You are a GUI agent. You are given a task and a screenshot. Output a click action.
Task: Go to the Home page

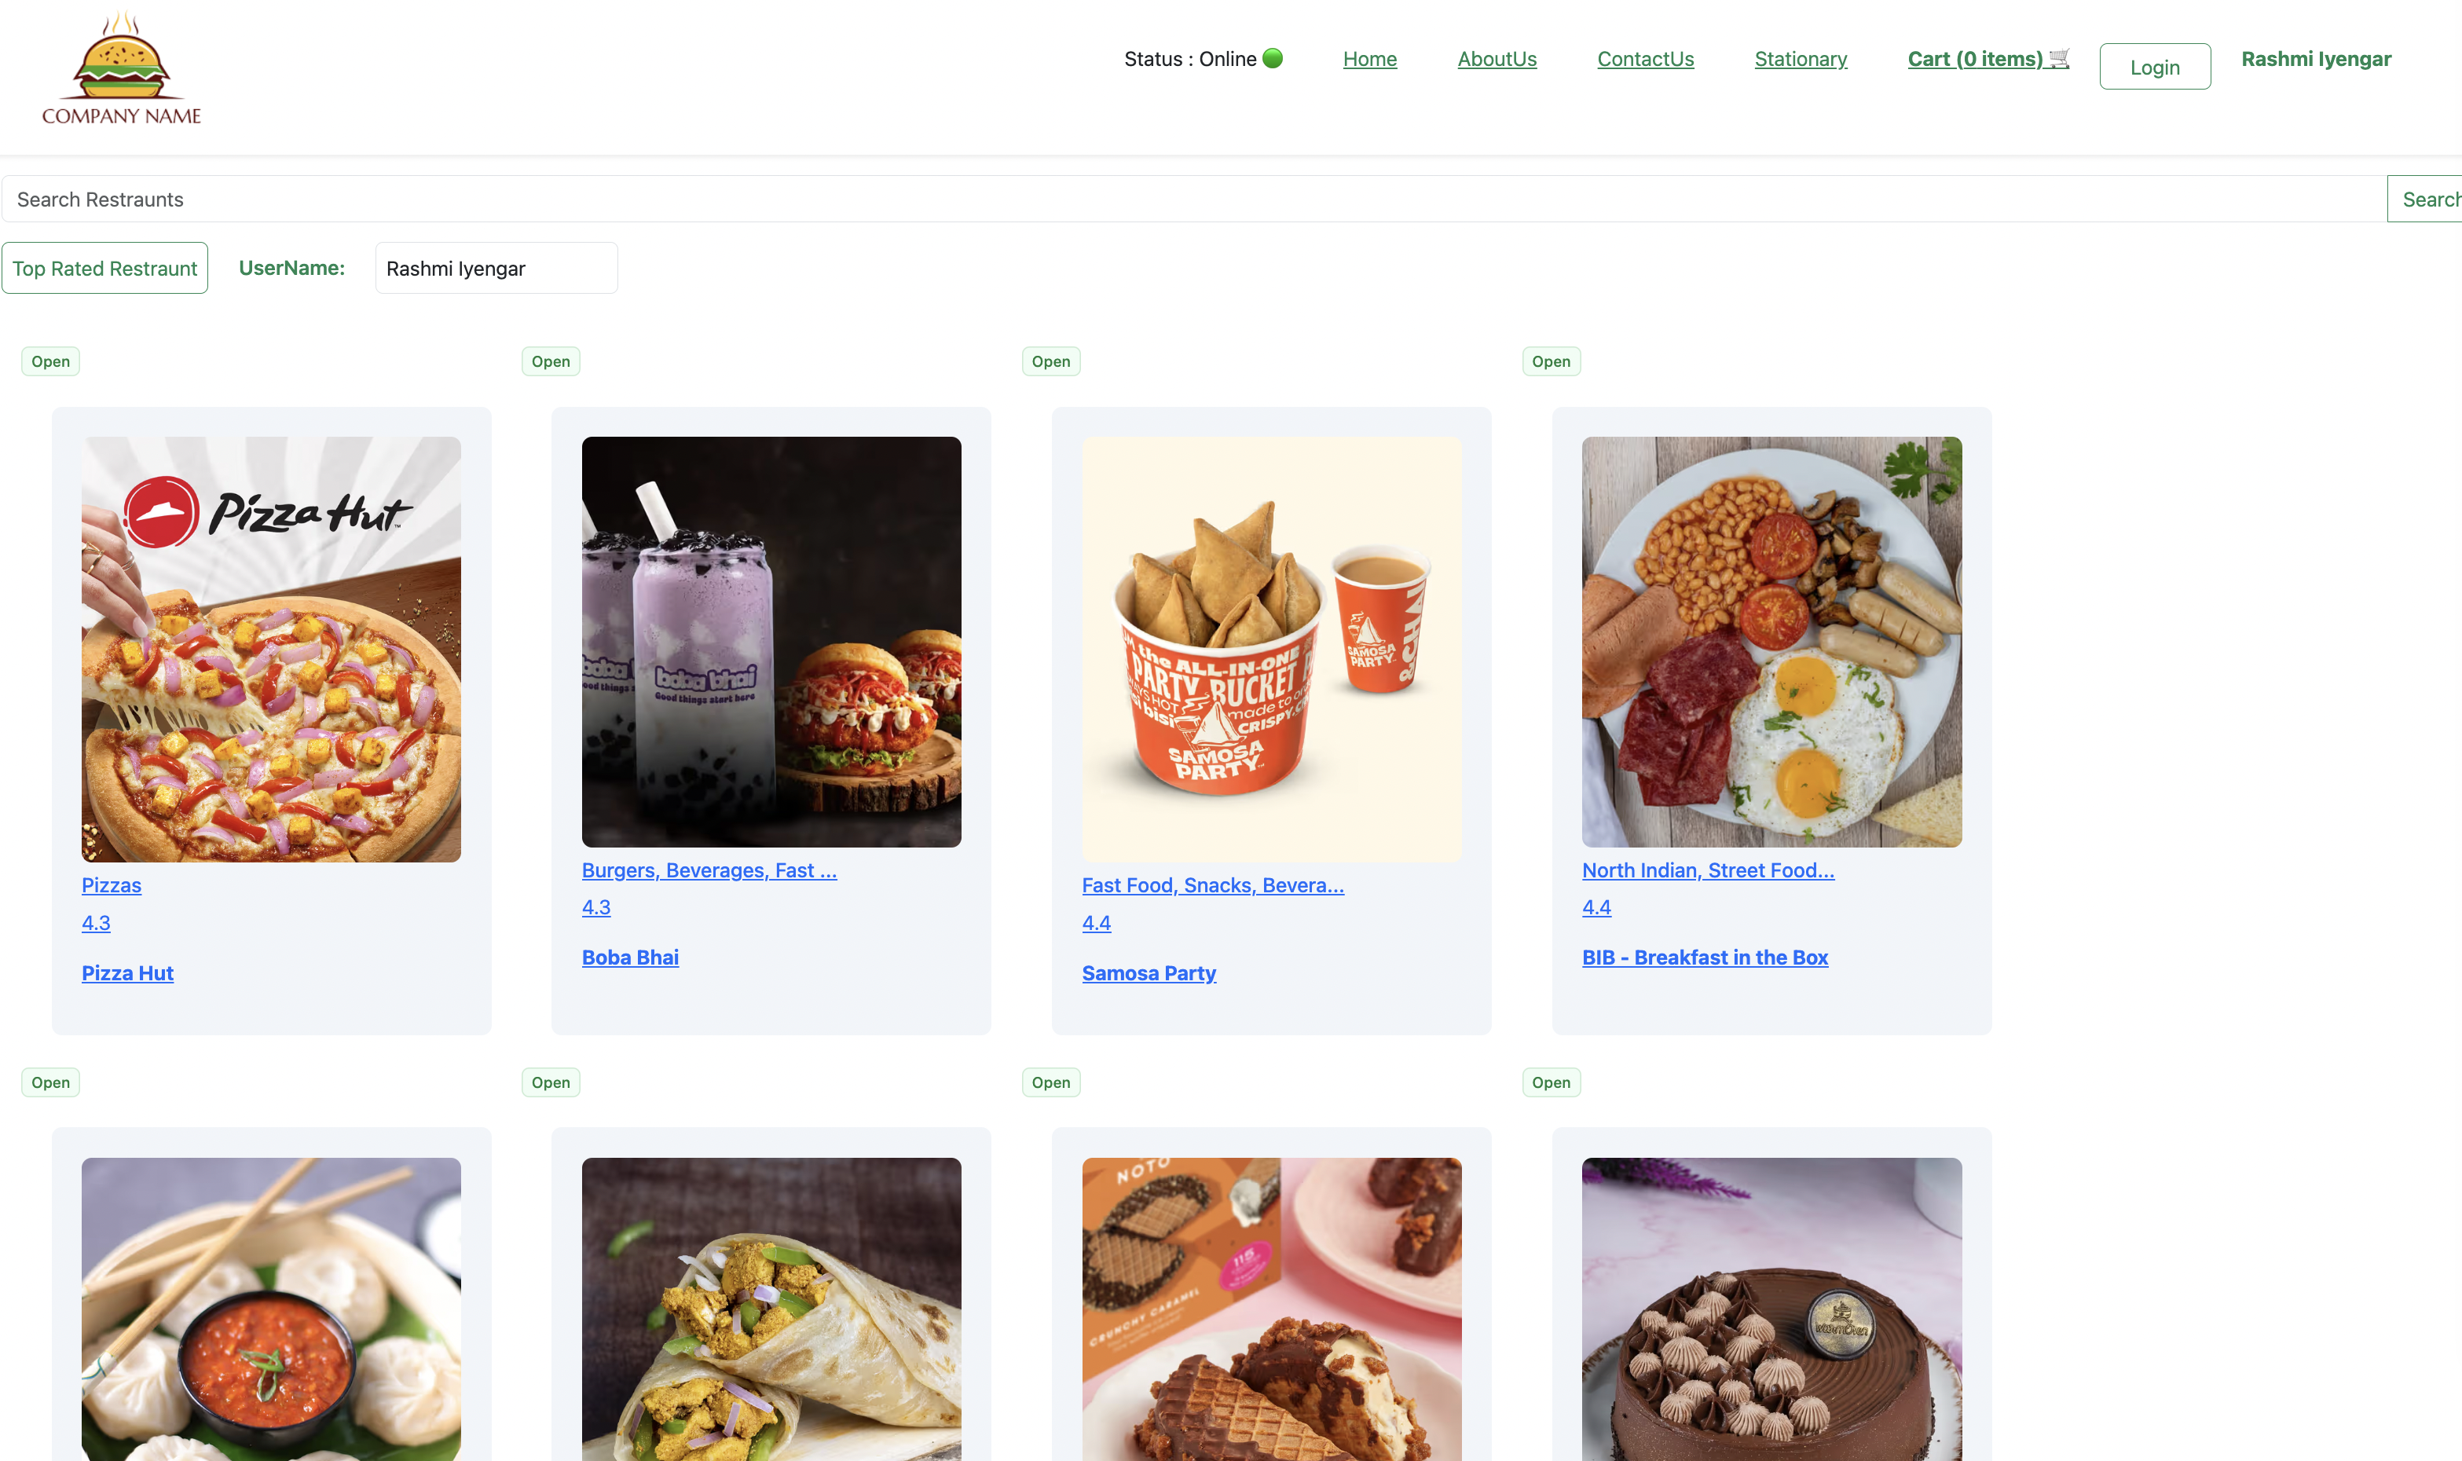pyautogui.click(x=1369, y=59)
